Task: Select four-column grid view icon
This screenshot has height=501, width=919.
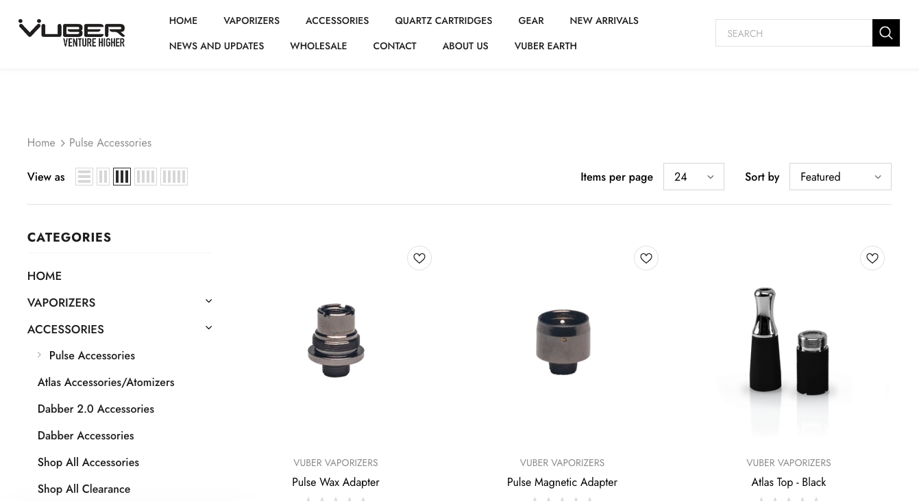Action: [x=145, y=177]
